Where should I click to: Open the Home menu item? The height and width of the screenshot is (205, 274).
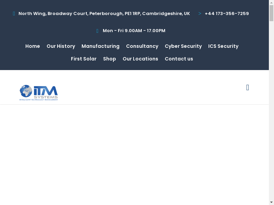[33, 46]
